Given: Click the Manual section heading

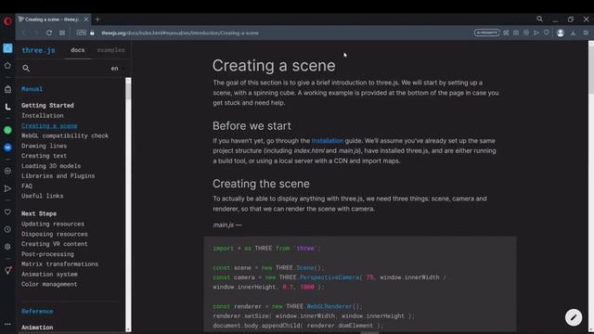Looking at the screenshot, I should click(32, 89).
